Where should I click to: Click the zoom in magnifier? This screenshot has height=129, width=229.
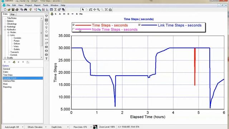[x=98, y=10]
